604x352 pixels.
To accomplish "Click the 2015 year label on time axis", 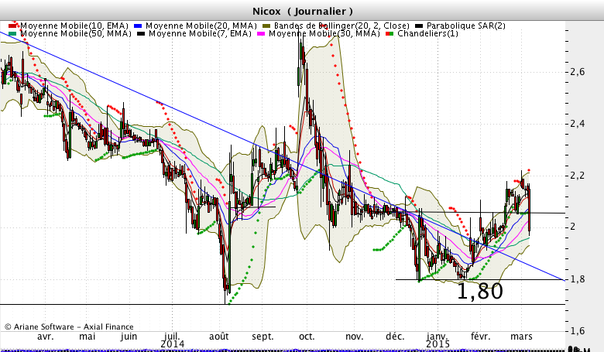I will (438, 344).
